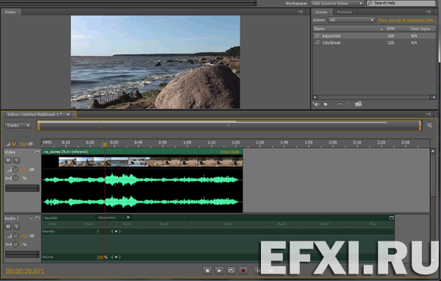Sort scores by Time Signature column
441x281 pixels.
420,29
